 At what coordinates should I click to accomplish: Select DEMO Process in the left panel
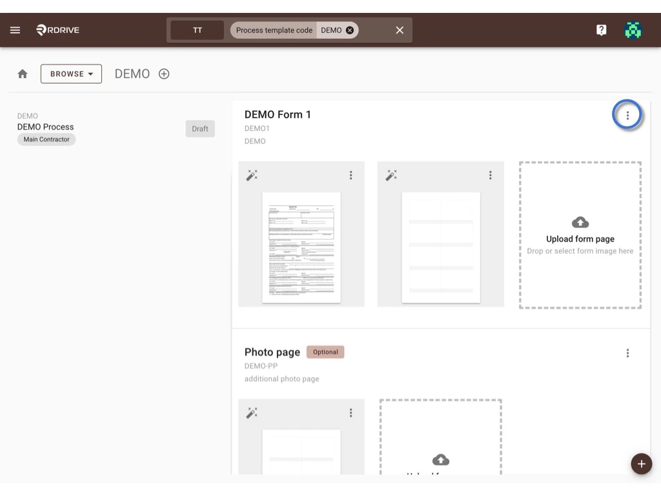(45, 126)
